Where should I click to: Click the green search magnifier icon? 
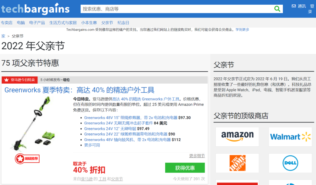pos(277,9)
